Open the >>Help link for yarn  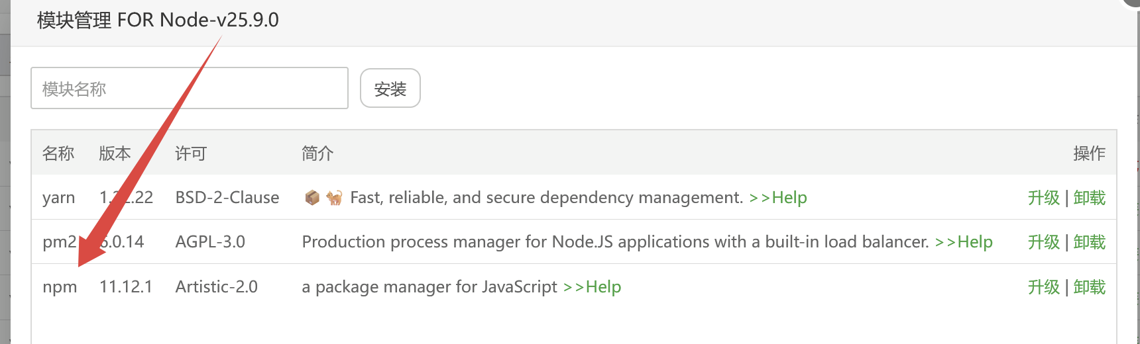pyautogui.click(x=778, y=197)
